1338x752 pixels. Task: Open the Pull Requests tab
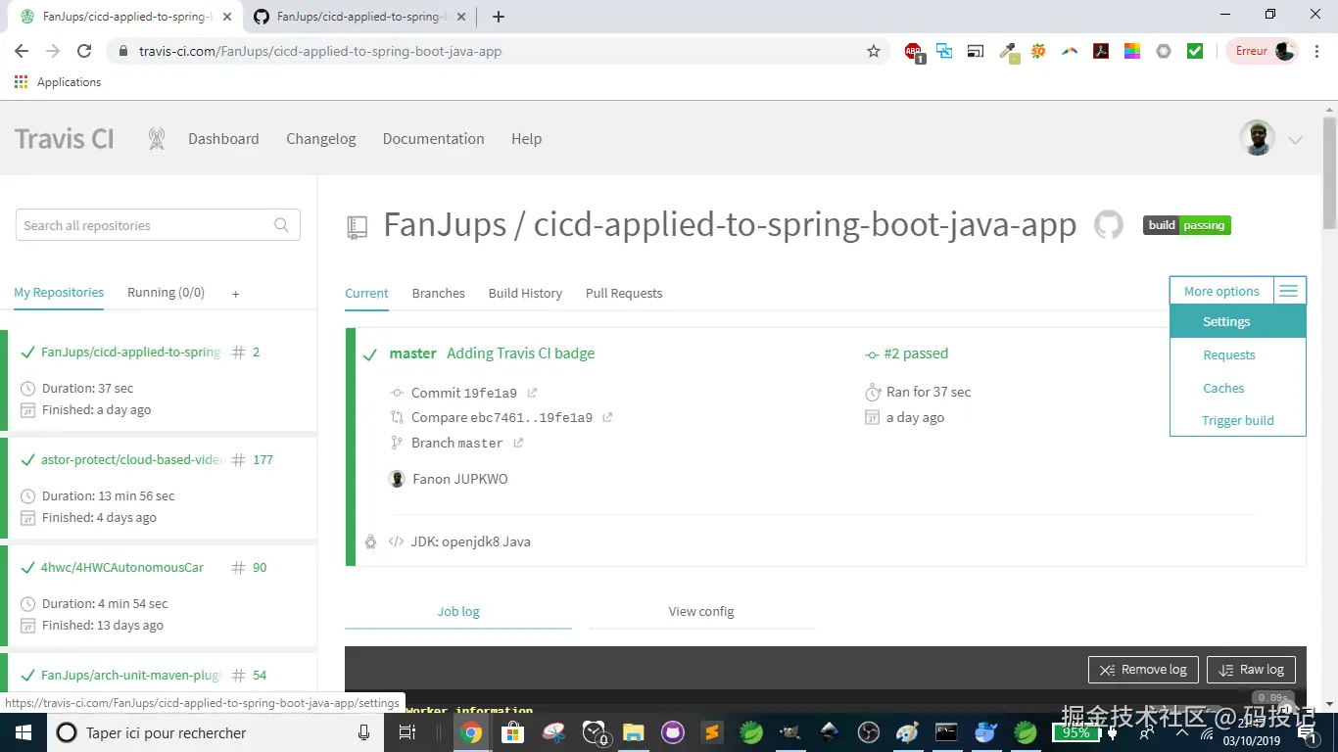(624, 293)
